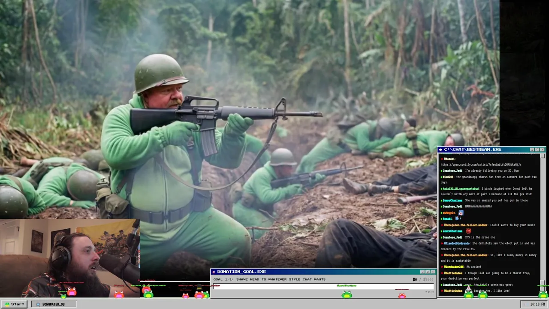549x309 pixels.
Task: Close the DONATION_GOAL.EXE window
Action: pyautogui.click(x=433, y=272)
